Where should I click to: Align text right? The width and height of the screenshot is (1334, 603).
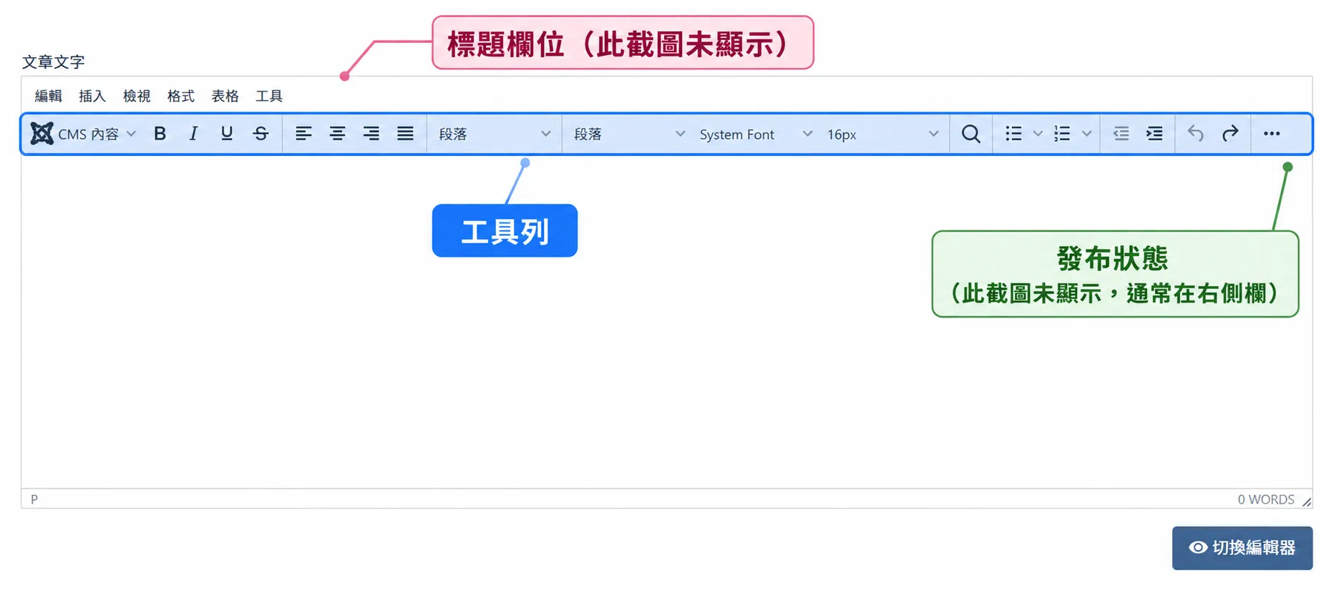371,134
